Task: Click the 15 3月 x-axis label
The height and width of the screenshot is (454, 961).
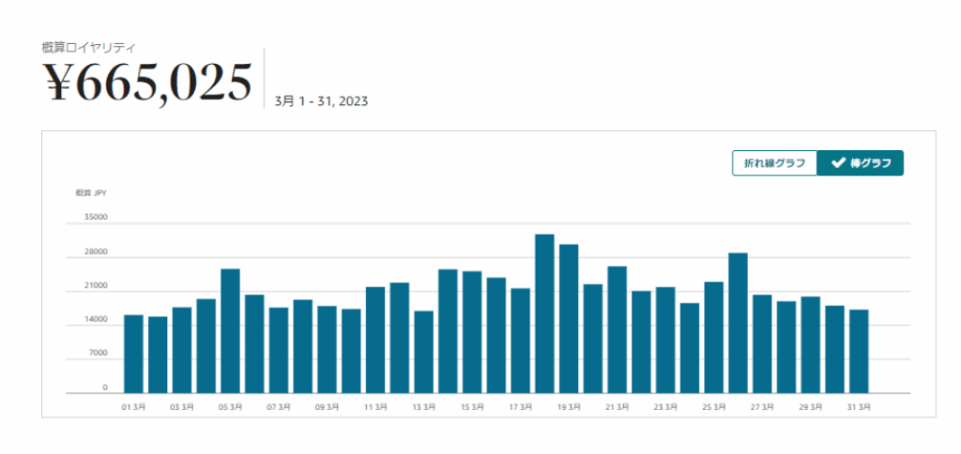Action: point(473,407)
